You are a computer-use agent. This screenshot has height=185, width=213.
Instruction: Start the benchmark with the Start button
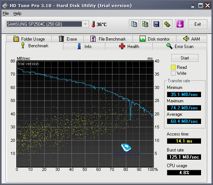pos(185,58)
